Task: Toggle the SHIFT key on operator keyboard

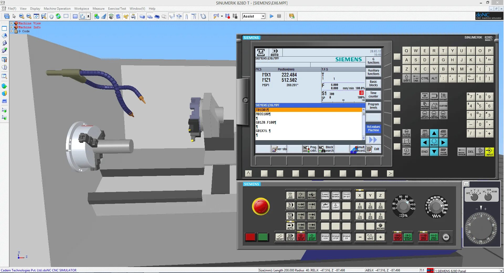Action: pyautogui.click(x=406, y=78)
